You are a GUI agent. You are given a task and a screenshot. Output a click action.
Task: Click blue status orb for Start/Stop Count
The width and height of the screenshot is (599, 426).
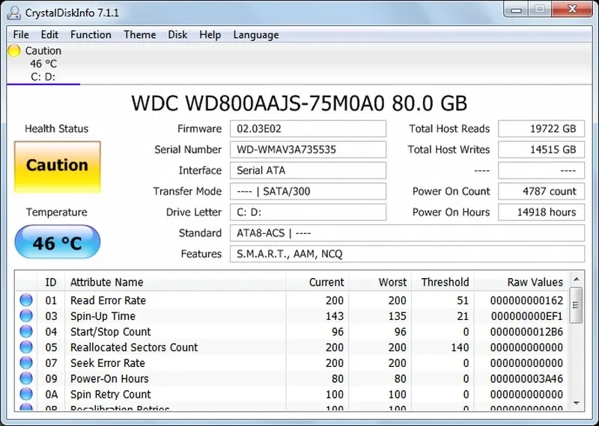pos(26,332)
